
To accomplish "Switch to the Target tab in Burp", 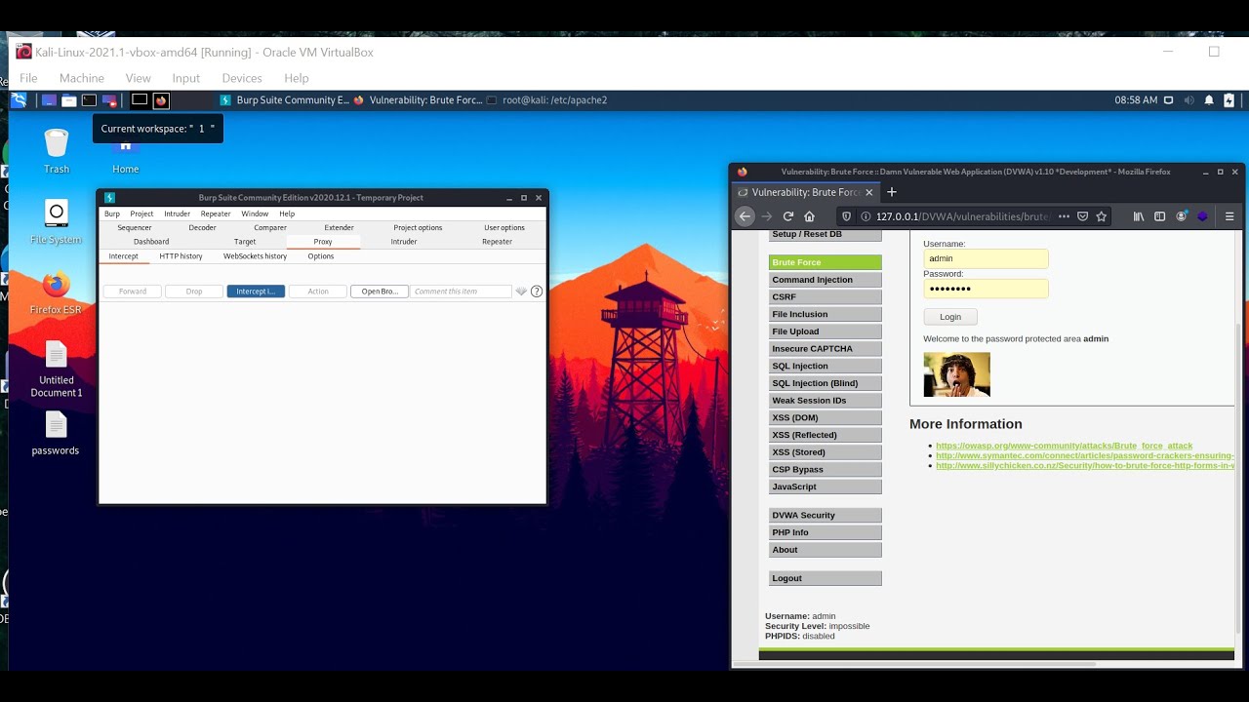I will click(245, 242).
